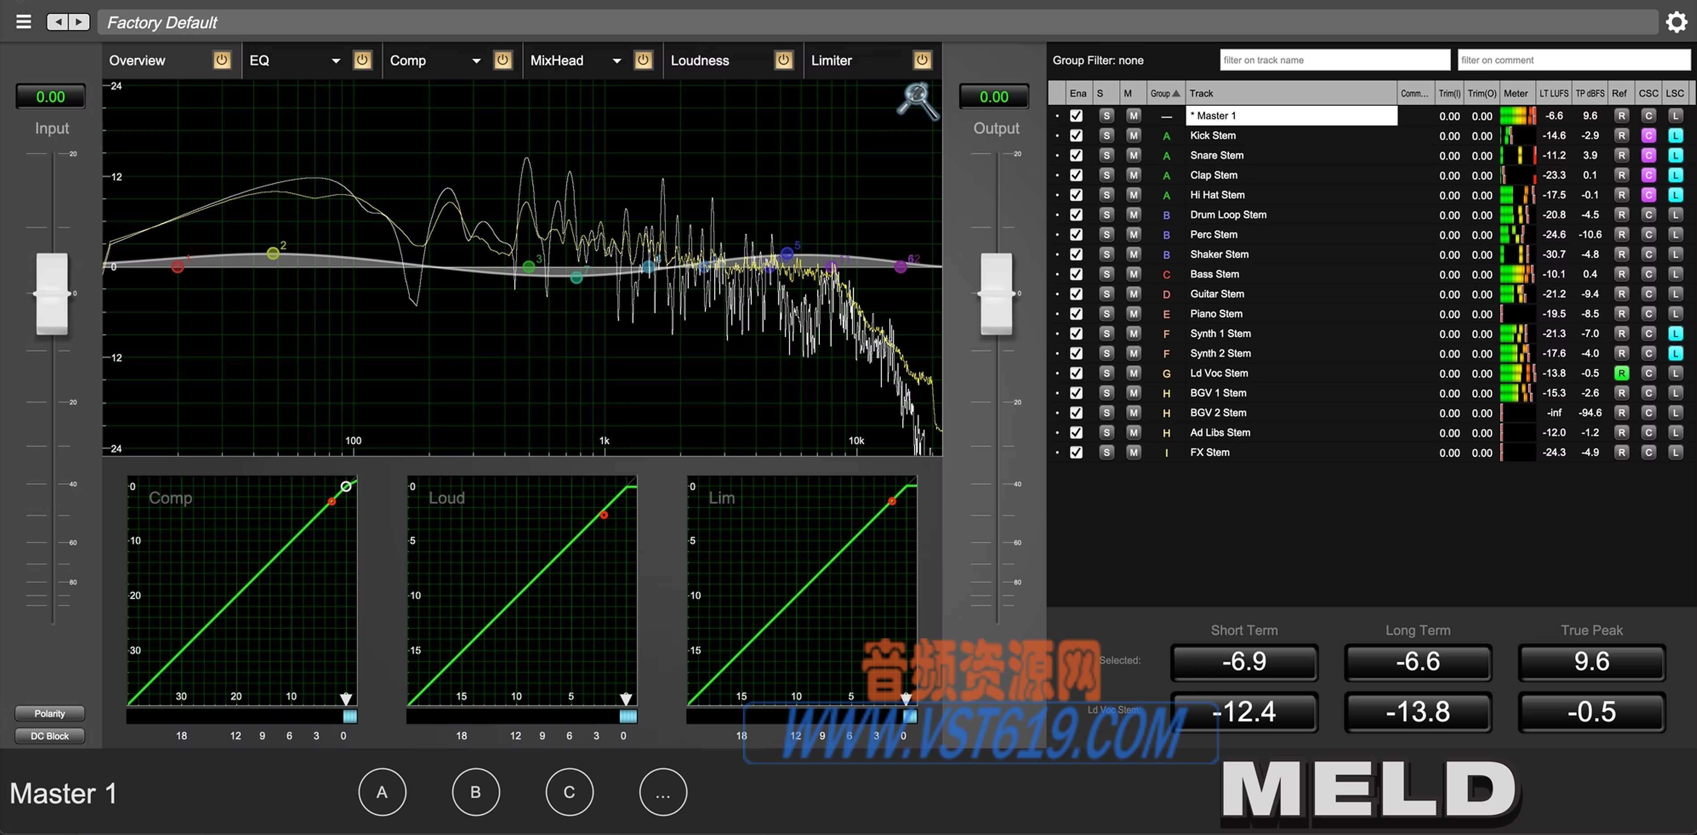1697x835 pixels.
Task: Switch to the Overview module tab
Action: 137,61
